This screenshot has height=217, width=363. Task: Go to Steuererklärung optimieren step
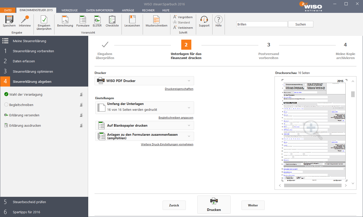44,71
